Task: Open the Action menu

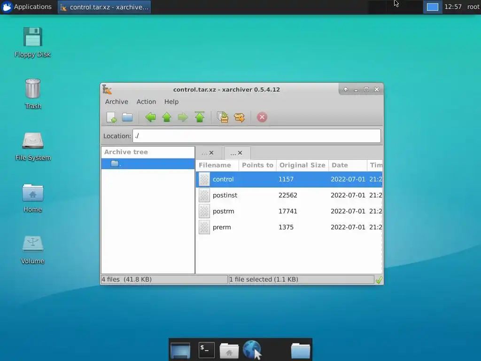Action: pyautogui.click(x=147, y=102)
